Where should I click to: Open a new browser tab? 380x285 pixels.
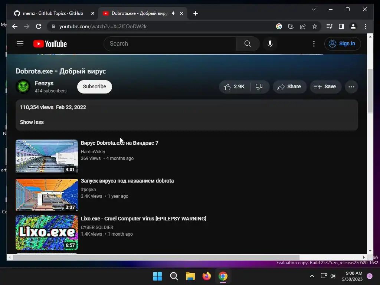pyautogui.click(x=196, y=13)
